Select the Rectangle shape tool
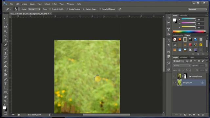 point(5,92)
